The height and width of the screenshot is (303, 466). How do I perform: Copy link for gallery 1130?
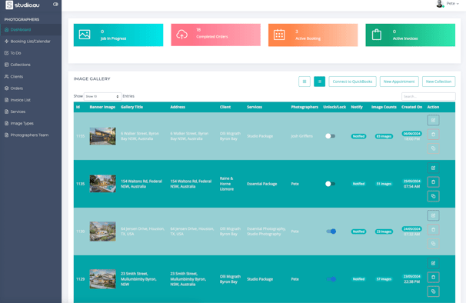point(433,244)
